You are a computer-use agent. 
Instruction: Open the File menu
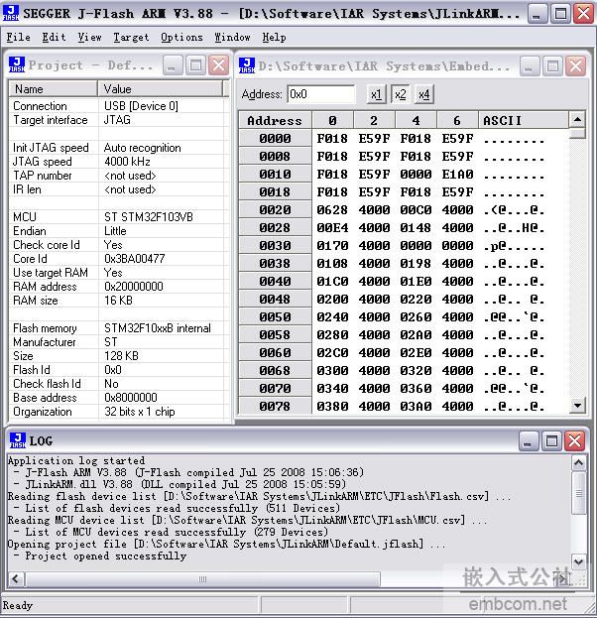click(x=19, y=37)
